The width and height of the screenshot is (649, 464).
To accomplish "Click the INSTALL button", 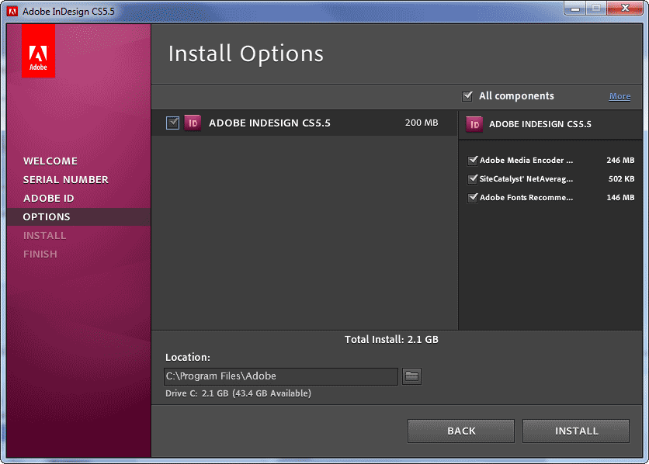I will pyautogui.click(x=576, y=431).
